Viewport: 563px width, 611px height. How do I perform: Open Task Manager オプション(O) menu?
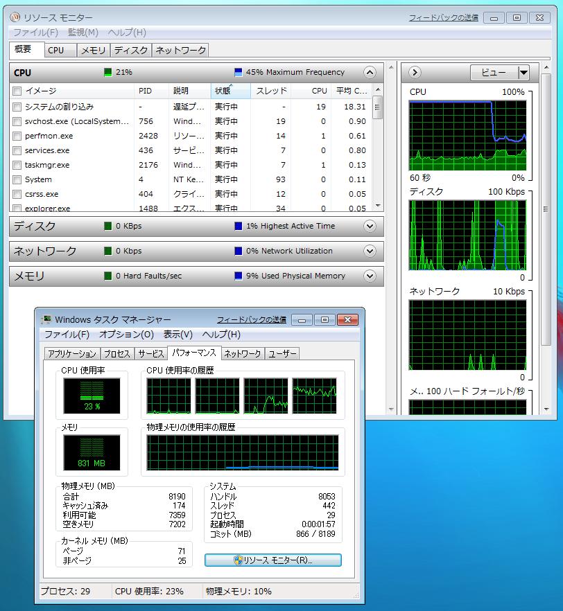[126, 335]
